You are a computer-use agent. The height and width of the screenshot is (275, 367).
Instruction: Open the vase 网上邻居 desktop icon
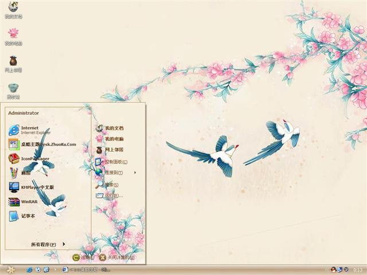13,62
